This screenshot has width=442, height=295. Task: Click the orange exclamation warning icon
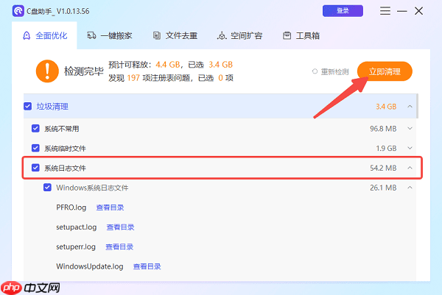click(x=47, y=71)
